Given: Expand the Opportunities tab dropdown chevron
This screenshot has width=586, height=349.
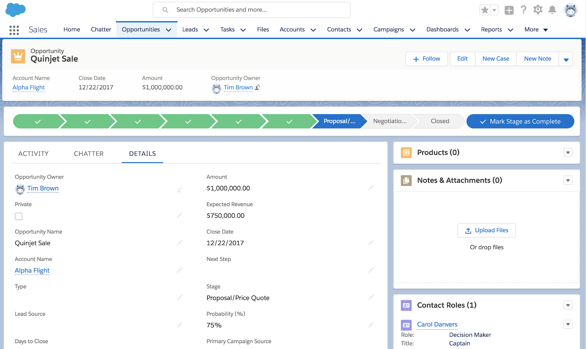Looking at the screenshot, I should point(168,30).
